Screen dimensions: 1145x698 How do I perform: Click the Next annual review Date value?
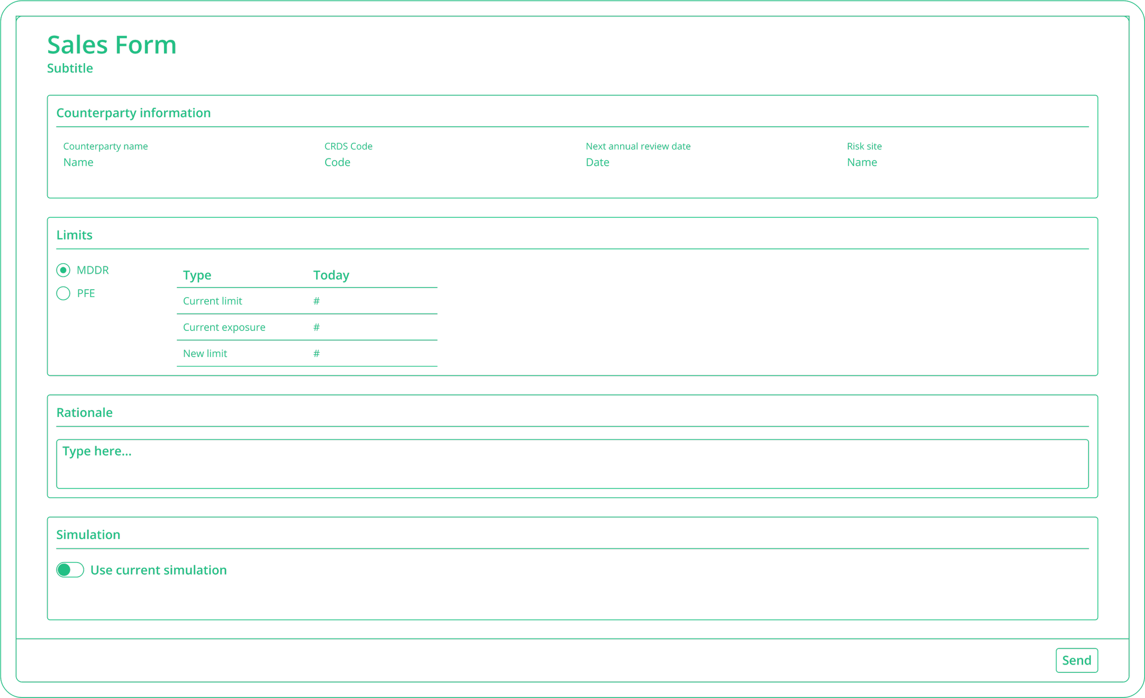597,162
